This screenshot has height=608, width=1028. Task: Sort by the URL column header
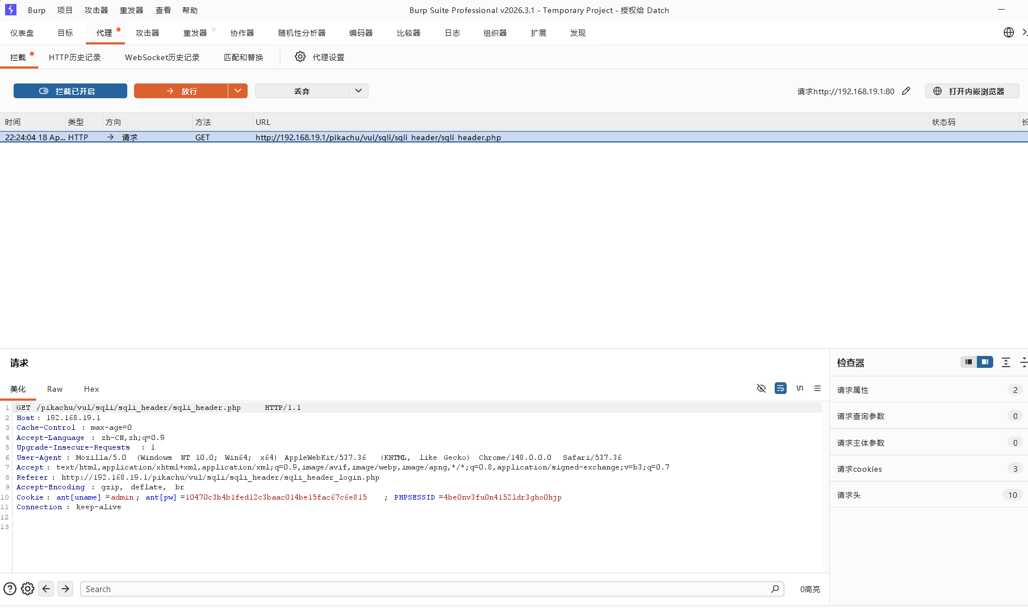coord(591,122)
